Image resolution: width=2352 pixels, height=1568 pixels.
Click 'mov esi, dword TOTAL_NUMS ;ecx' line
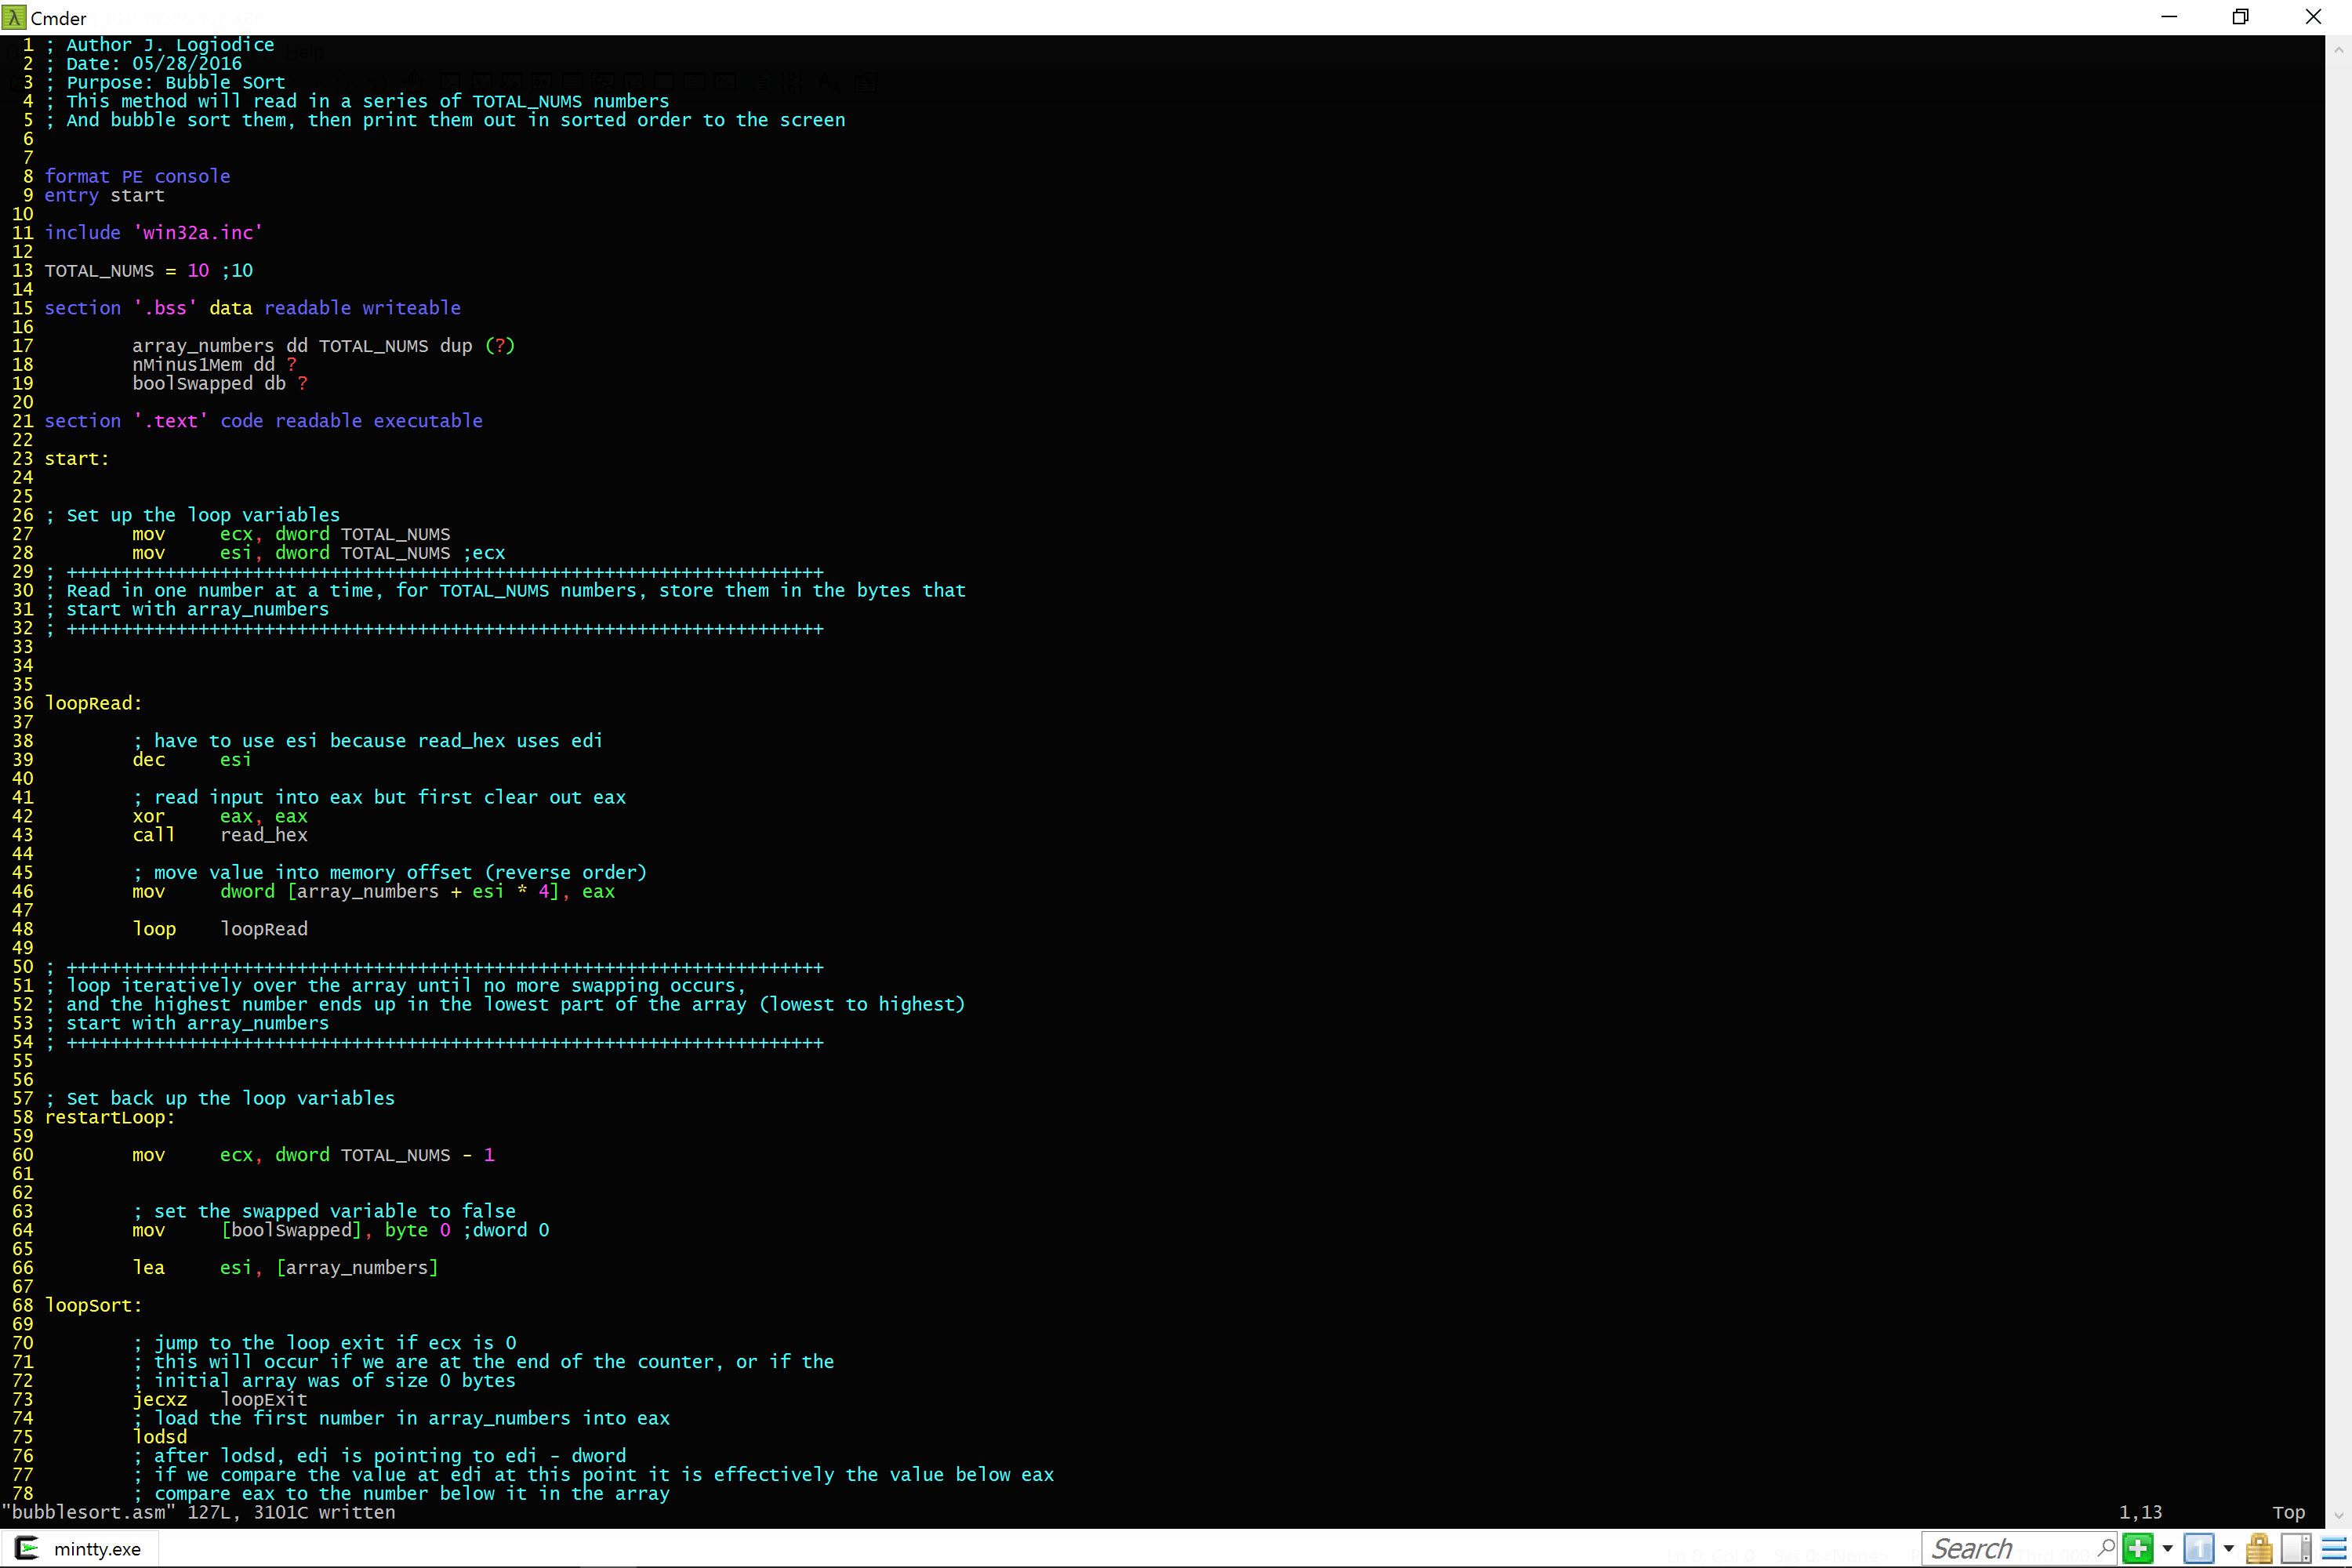coord(319,553)
